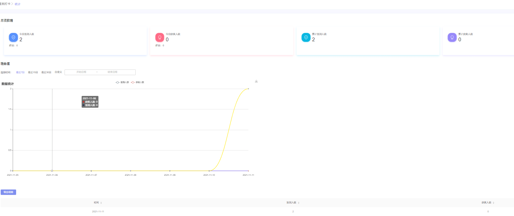Image resolution: width=514 pixels, height=216 pixels.
Task: Click the chart download icon
Action: 256,81
